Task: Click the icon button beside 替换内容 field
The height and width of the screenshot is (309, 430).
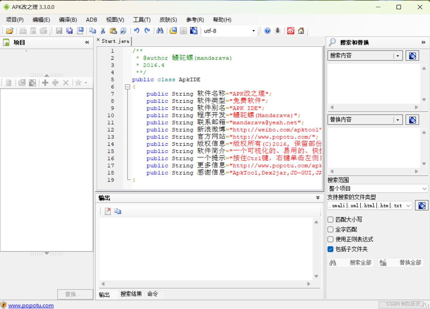Action: click(x=412, y=120)
